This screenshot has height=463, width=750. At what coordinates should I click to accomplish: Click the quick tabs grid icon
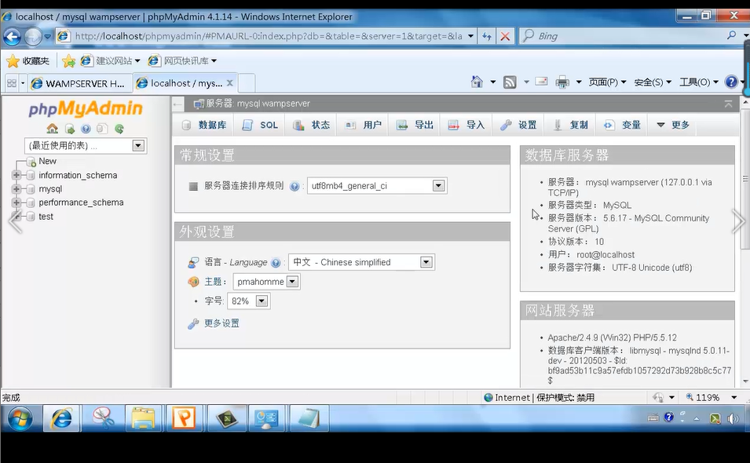point(12,83)
